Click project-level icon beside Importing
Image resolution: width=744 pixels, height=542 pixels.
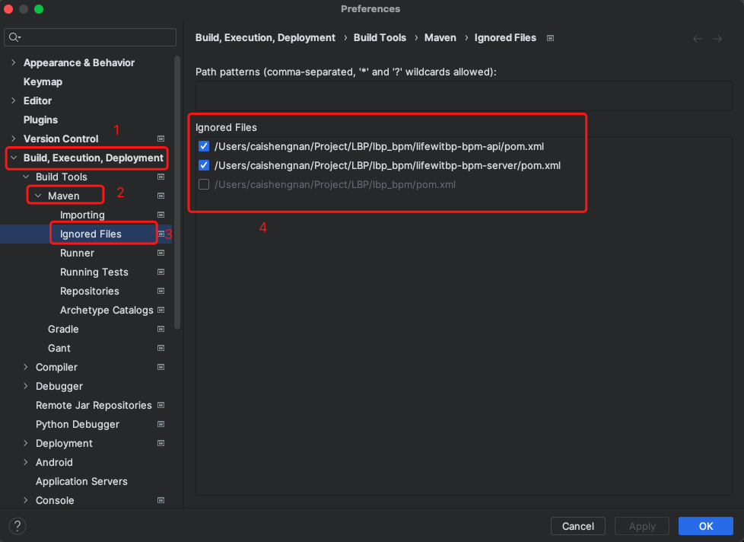coord(161,215)
